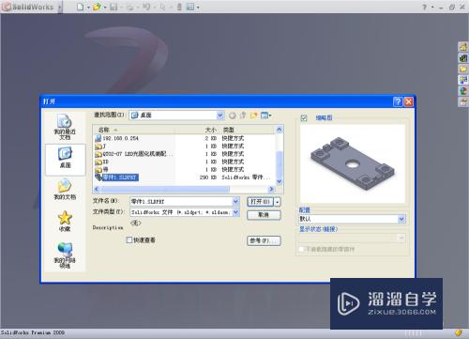Screen dimensions: 469x339
Task: Click the File name input field
Action: [181, 202]
